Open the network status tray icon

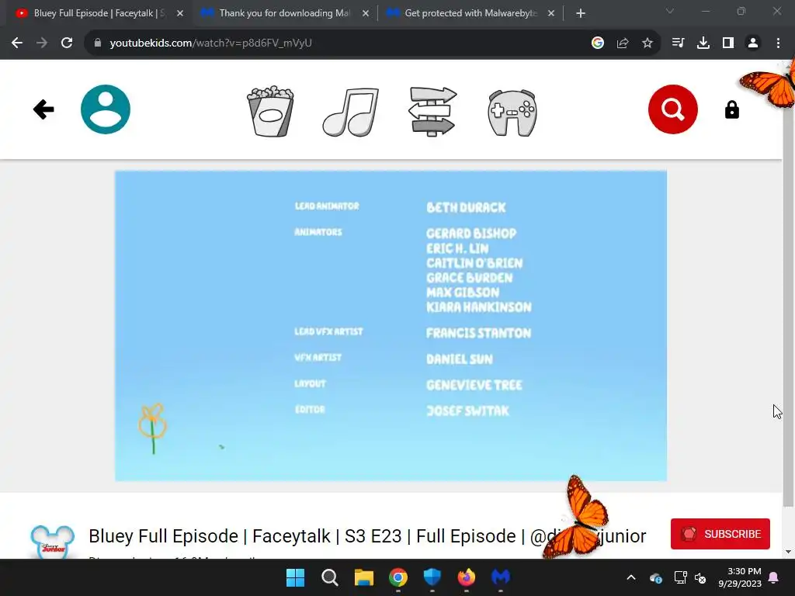click(680, 577)
